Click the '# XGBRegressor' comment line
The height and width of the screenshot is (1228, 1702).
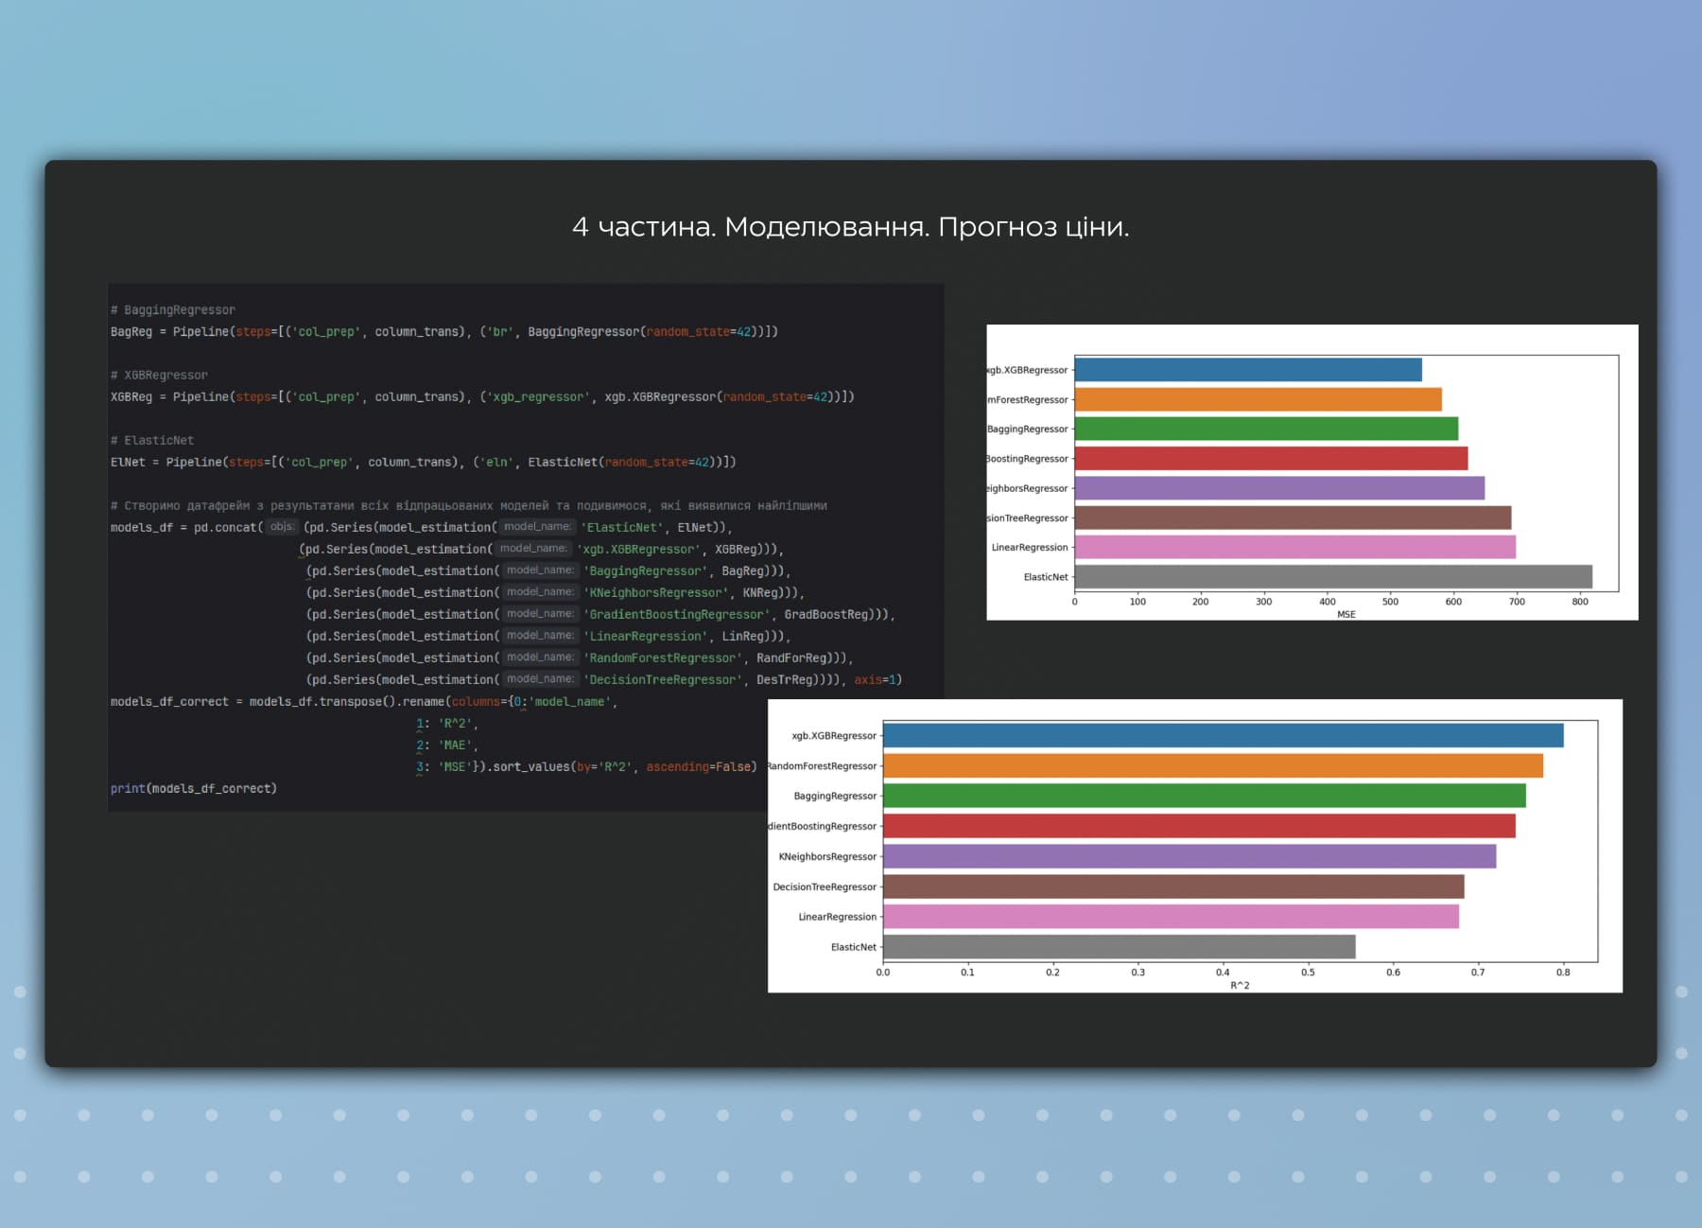point(159,376)
